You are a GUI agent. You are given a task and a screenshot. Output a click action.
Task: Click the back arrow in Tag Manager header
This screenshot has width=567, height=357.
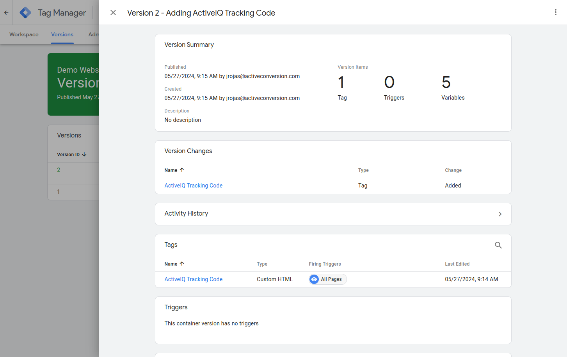click(x=6, y=12)
